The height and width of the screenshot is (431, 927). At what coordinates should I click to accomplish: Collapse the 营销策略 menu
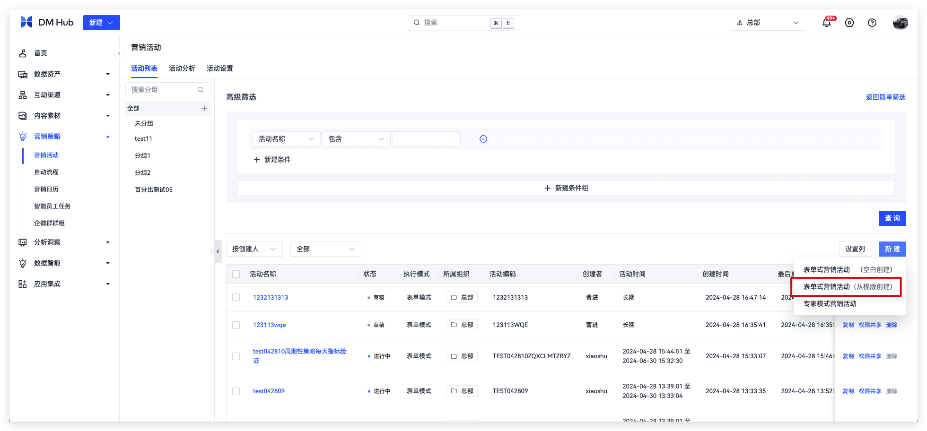(x=108, y=137)
